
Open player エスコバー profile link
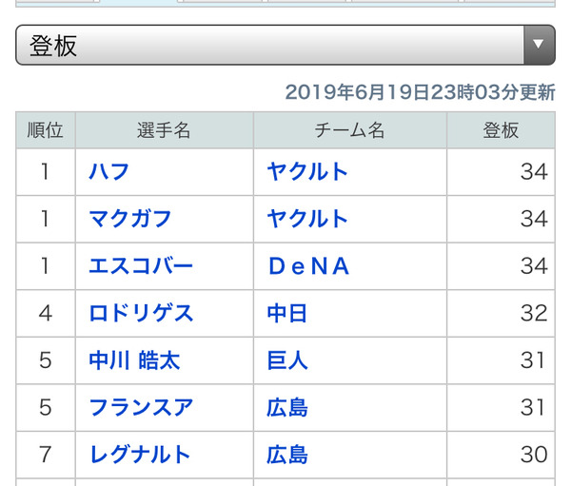[x=141, y=265]
